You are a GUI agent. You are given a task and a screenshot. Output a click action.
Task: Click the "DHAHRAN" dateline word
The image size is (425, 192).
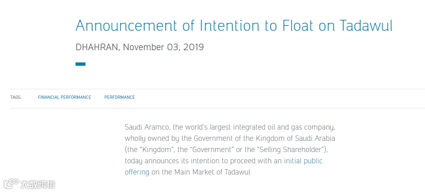point(97,48)
